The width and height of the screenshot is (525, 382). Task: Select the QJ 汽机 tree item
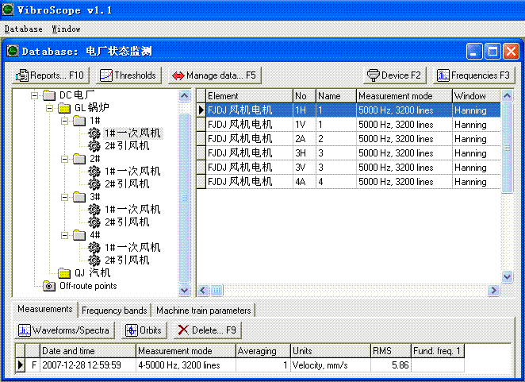tap(93, 273)
